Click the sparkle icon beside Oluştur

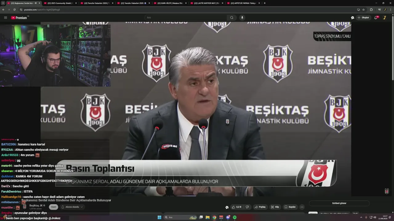point(352,17)
